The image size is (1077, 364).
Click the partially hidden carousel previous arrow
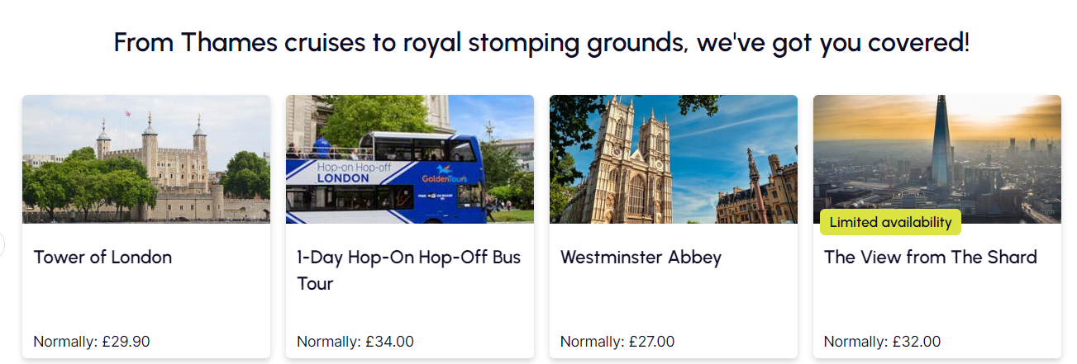[x=2, y=245]
